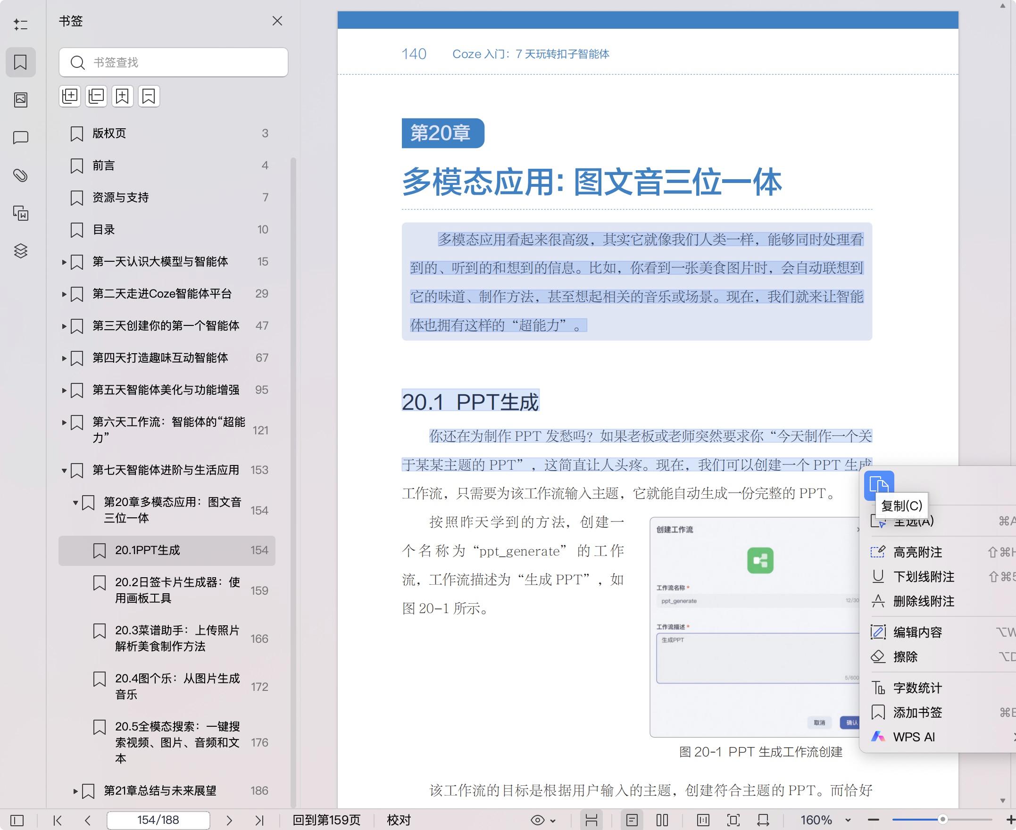Open the document conversion panel icon
This screenshot has width=1016, height=830.
(21, 213)
